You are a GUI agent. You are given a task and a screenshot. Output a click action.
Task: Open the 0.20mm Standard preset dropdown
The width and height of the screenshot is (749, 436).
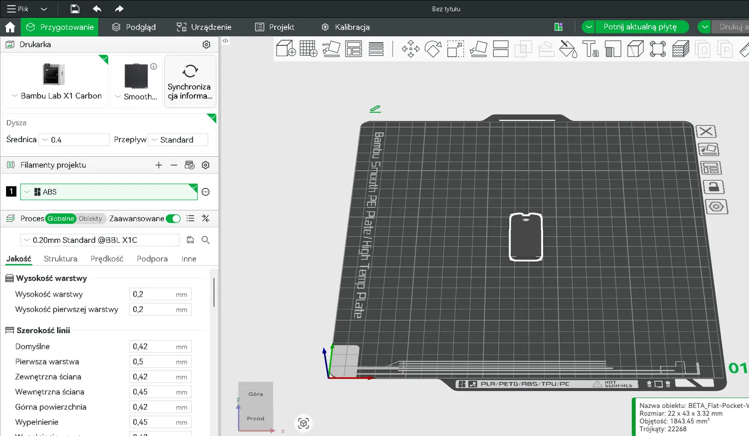pyautogui.click(x=100, y=240)
